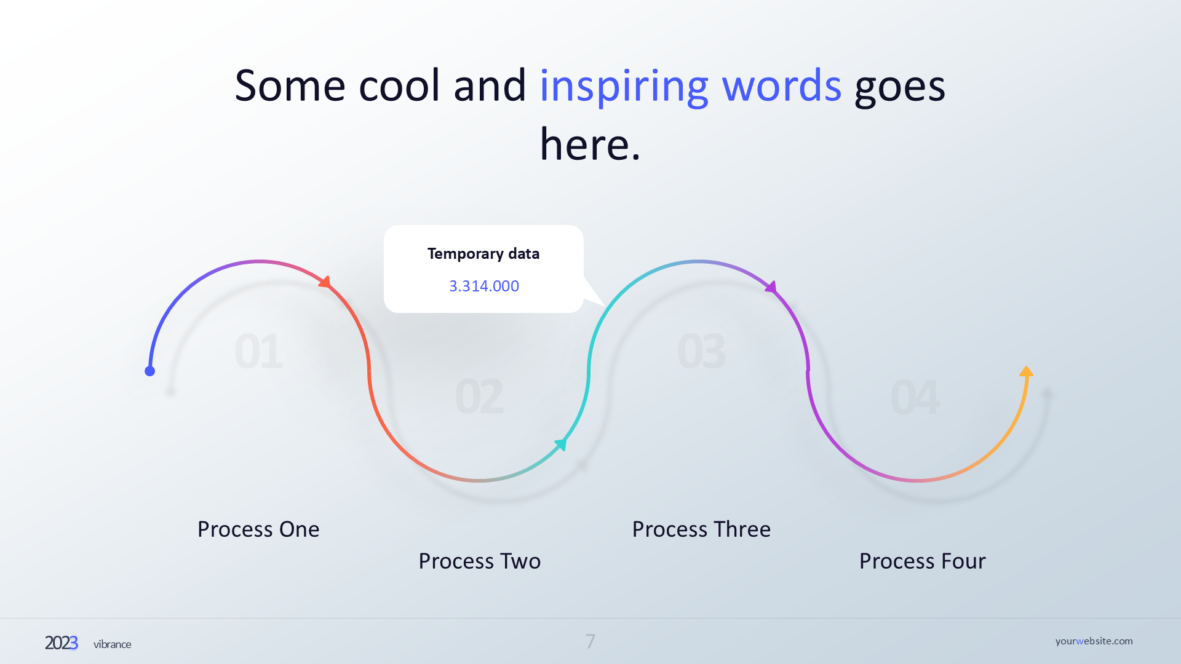This screenshot has height=664, width=1181.
Task: Select the Process Four label
Action: 922,561
